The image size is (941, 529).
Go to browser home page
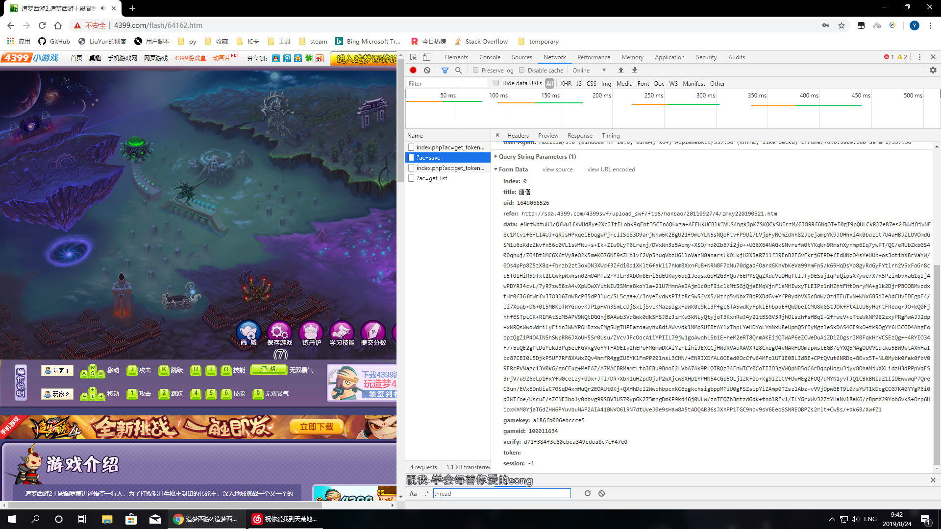click(58, 25)
